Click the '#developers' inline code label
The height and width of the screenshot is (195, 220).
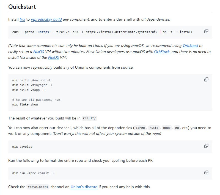coord(38,187)
